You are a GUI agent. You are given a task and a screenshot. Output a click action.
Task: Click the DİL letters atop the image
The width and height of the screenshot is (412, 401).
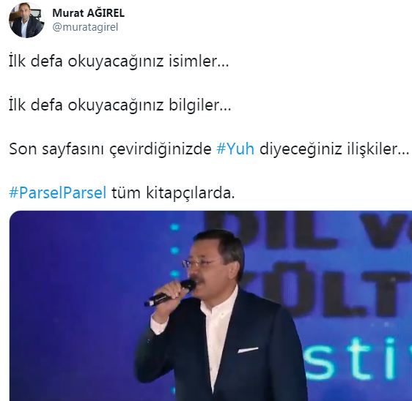[275, 230]
